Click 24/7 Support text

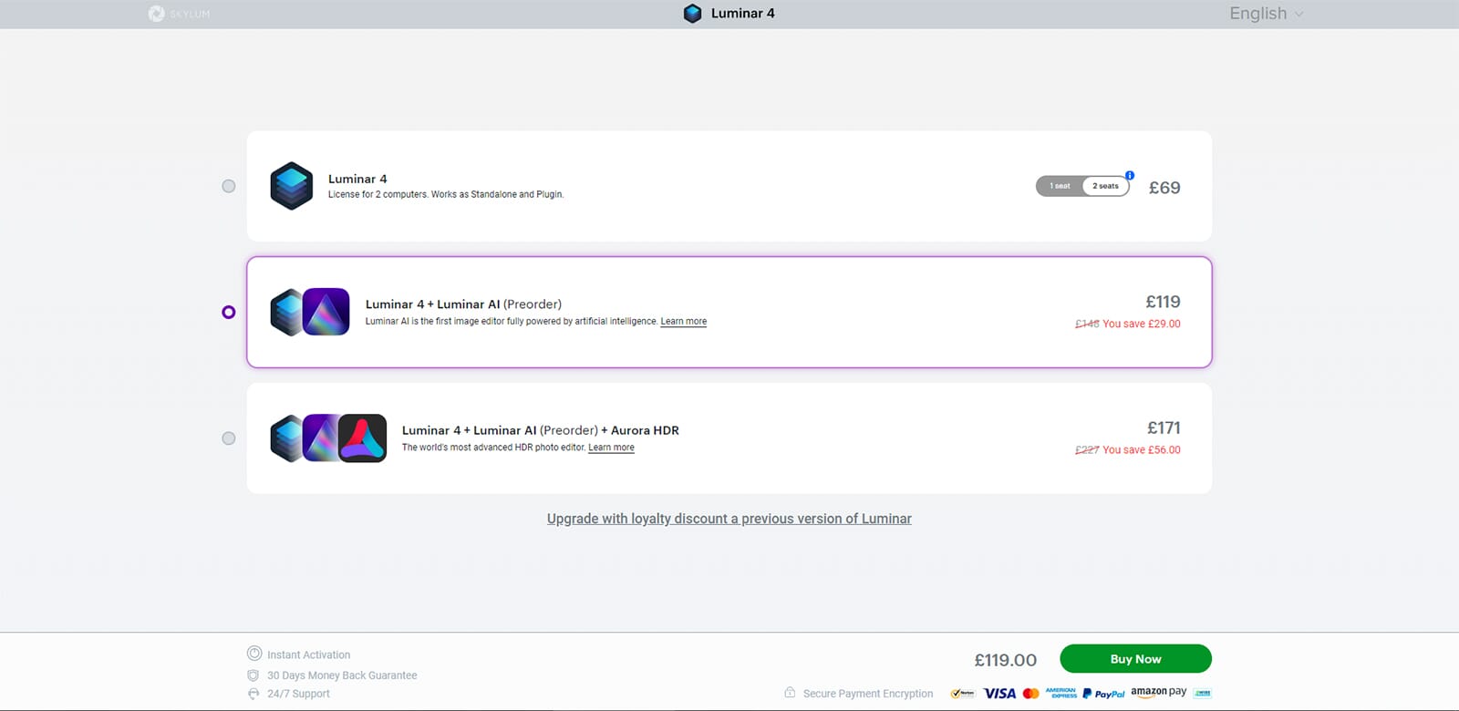298,694
